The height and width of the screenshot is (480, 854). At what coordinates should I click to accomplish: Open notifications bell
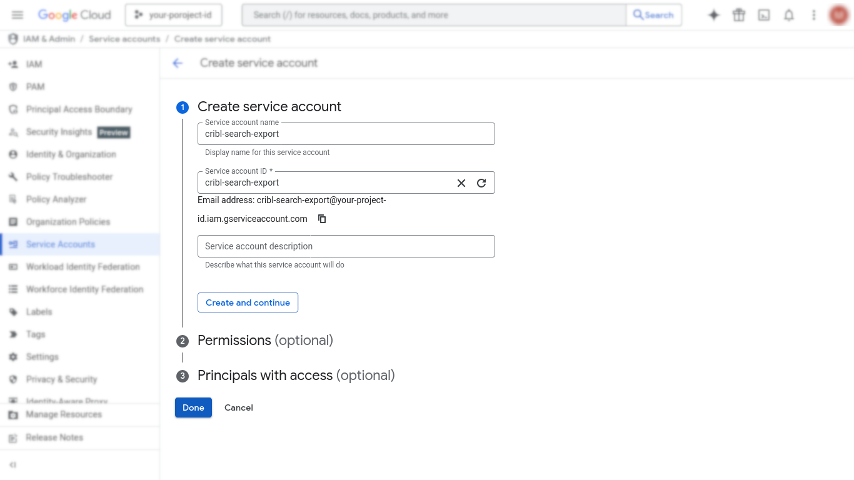(788, 14)
